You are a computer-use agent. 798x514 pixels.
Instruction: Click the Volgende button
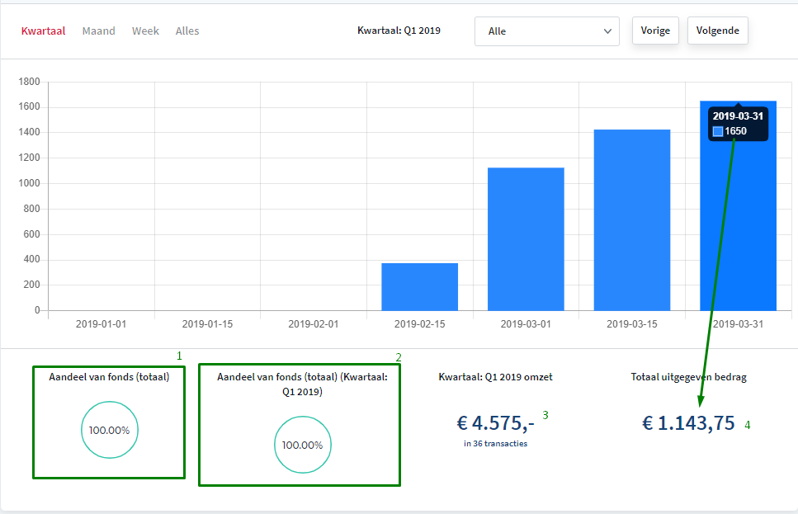718,31
